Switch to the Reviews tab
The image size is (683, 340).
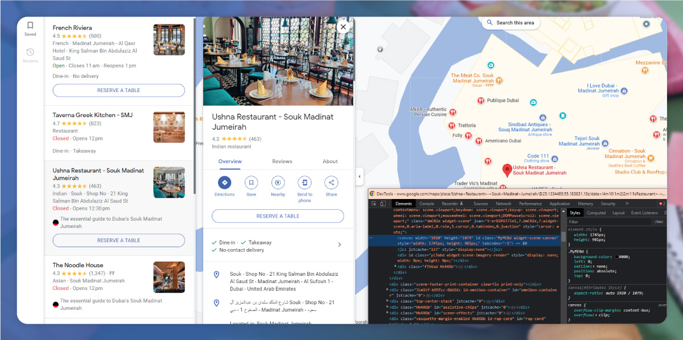(282, 161)
